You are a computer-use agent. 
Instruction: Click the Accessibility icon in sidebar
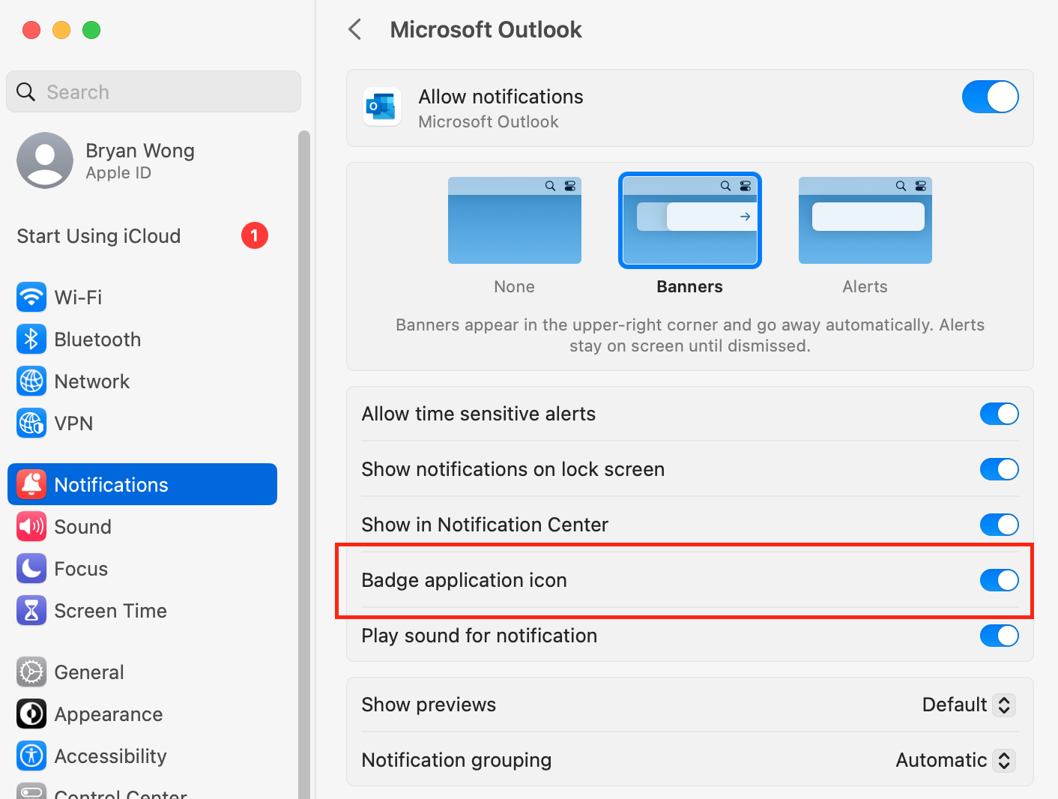(x=31, y=756)
